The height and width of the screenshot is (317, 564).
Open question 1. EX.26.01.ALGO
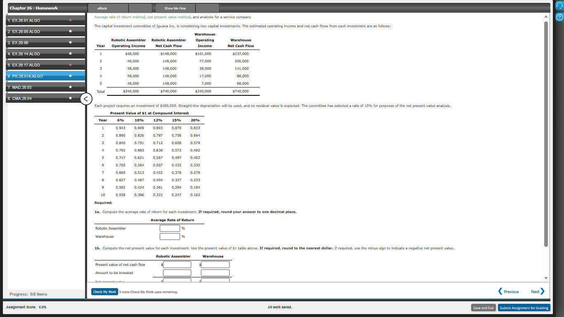click(46, 20)
